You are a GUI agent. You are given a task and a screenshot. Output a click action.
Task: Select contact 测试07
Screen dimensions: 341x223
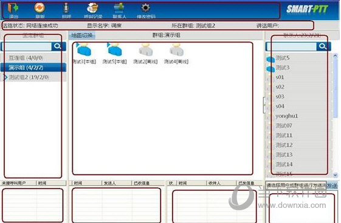[299, 125]
